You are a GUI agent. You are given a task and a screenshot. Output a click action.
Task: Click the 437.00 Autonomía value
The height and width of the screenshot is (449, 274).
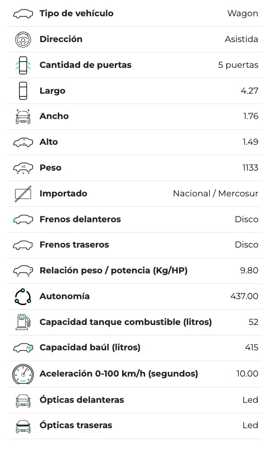[244, 296]
